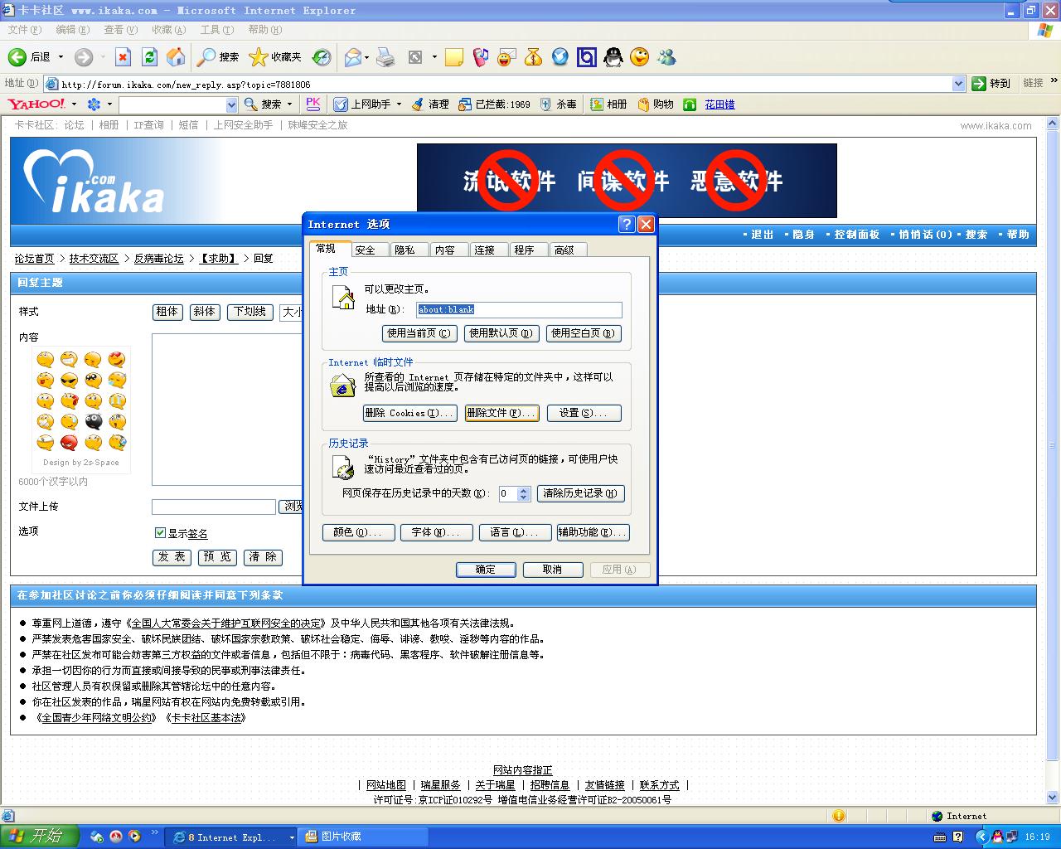Viewport: 1061px width, 849px height.
Task: Click the 清除历史记录(H) button
Action: click(x=580, y=493)
